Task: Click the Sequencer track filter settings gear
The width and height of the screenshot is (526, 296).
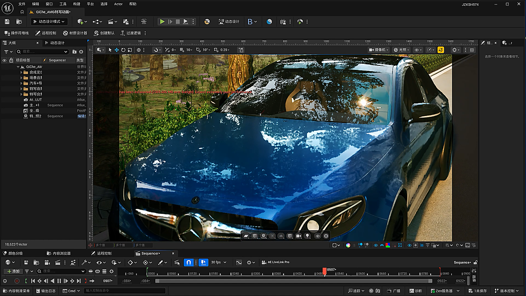Action: tap(111, 271)
